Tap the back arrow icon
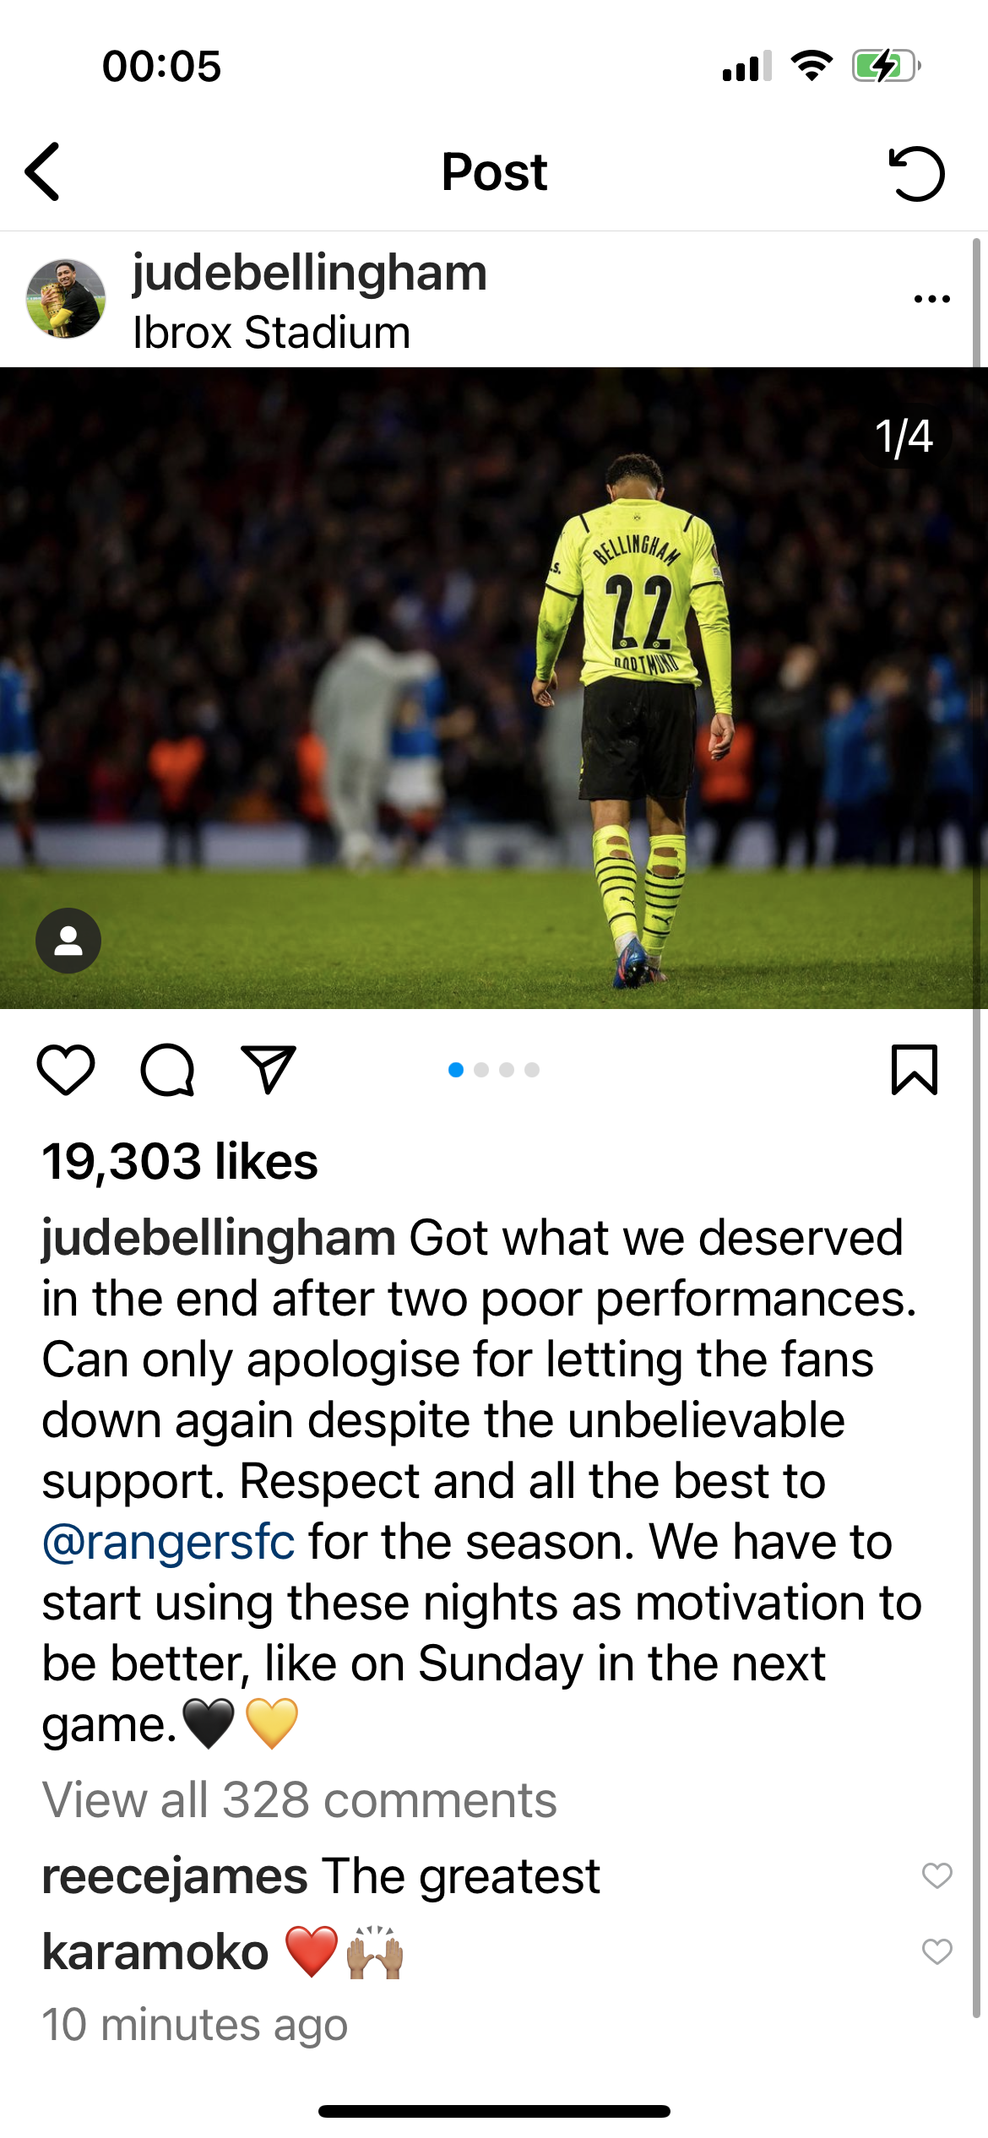The image size is (988, 2138). point(42,171)
